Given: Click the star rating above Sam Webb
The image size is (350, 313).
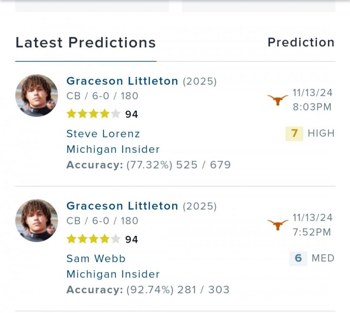Looking at the screenshot, I should tap(93, 239).
